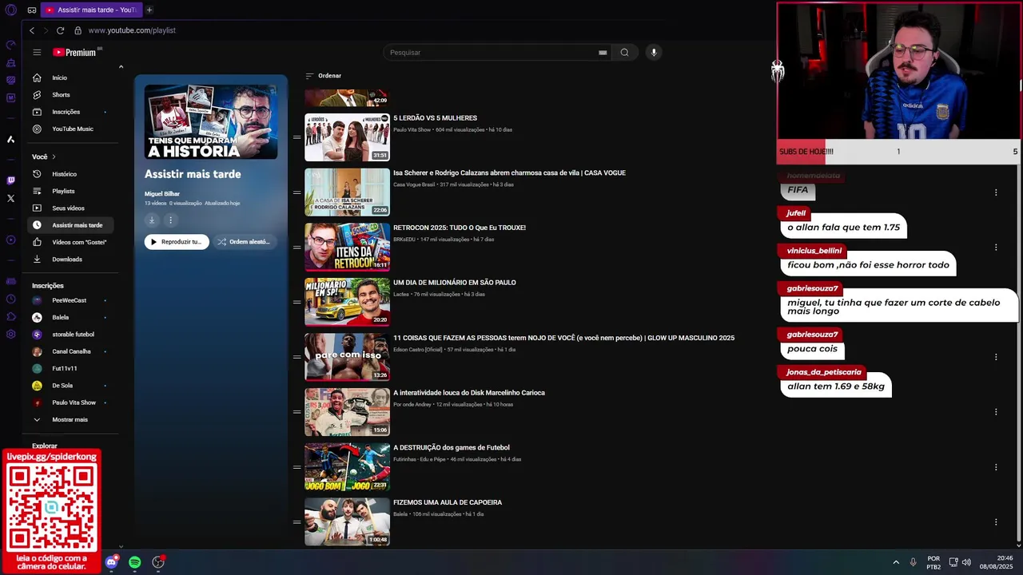Expand the Você section chevron
The width and height of the screenshot is (1023, 575).
[x=54, y=157]
